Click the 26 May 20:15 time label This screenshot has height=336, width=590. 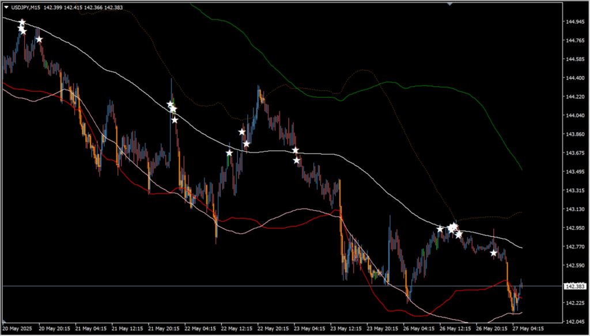(492, 328)
